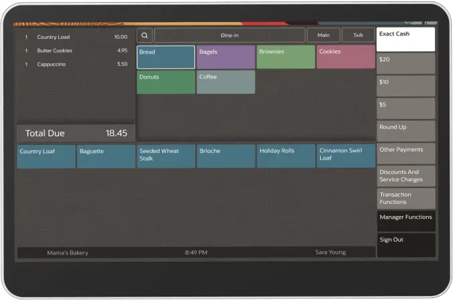Choose the Brownies category tile
Screen dimensions: 453x300
pyautogui.click(x=285, y=57)
